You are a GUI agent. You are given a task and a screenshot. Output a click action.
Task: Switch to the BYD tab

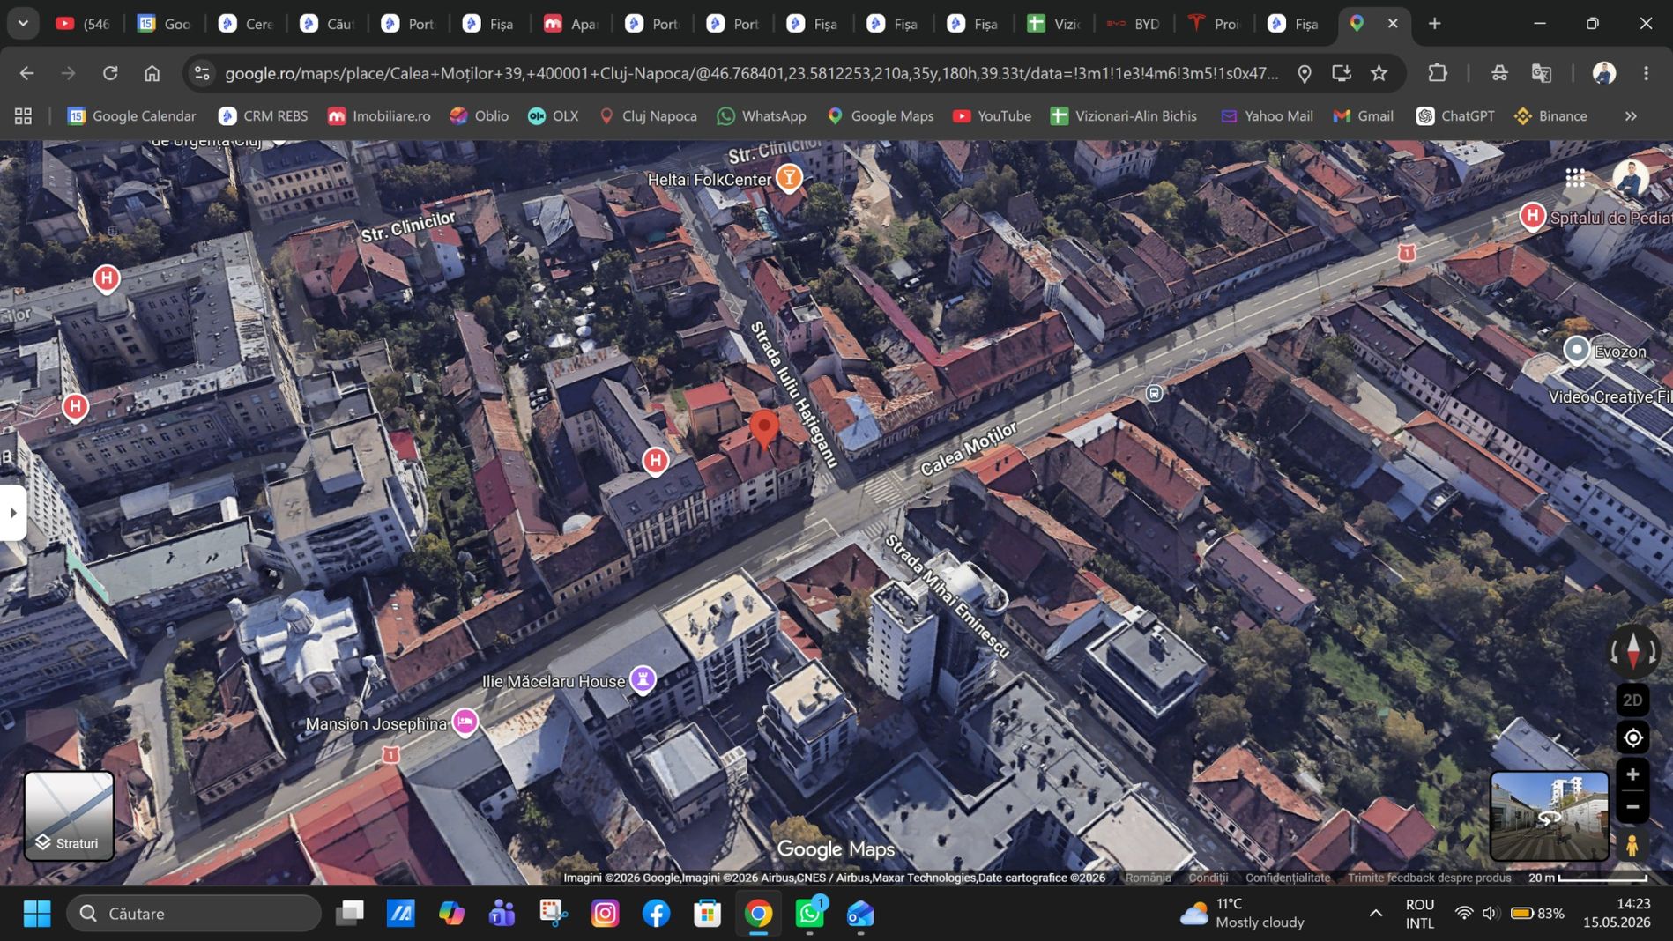(x=1133, y=24)
